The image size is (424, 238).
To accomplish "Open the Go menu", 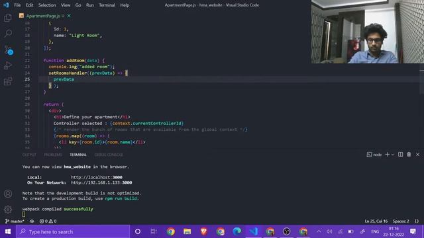I will click(78, 5).
